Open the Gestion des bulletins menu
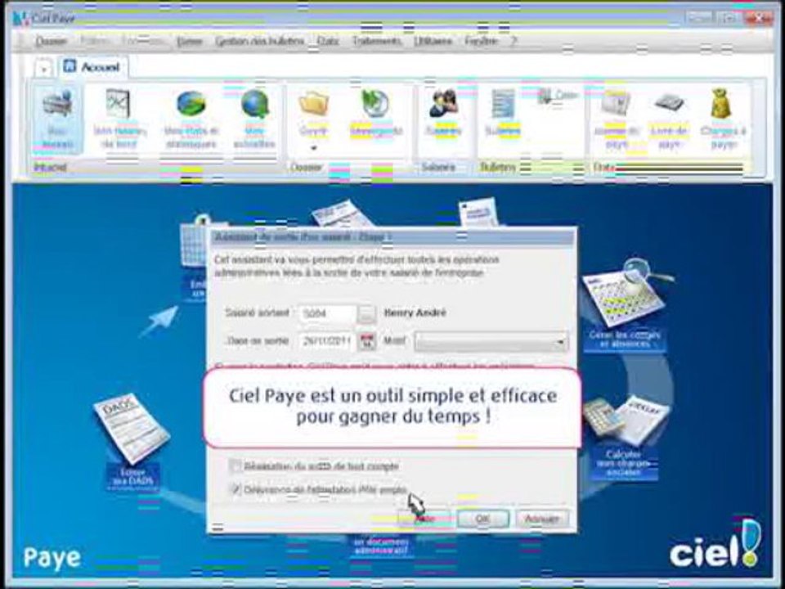 (x=260, y=41)
